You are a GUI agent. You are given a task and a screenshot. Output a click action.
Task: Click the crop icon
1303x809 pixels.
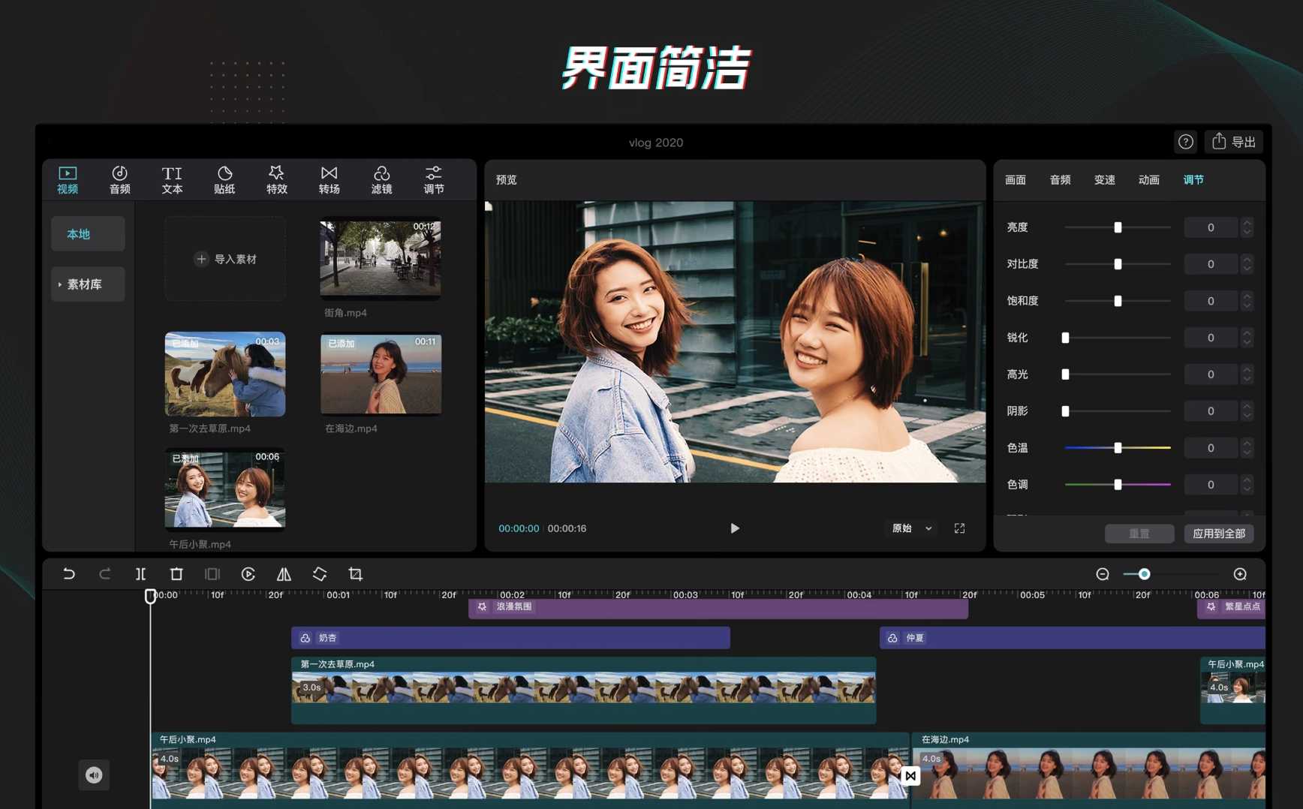coord(356,574)
